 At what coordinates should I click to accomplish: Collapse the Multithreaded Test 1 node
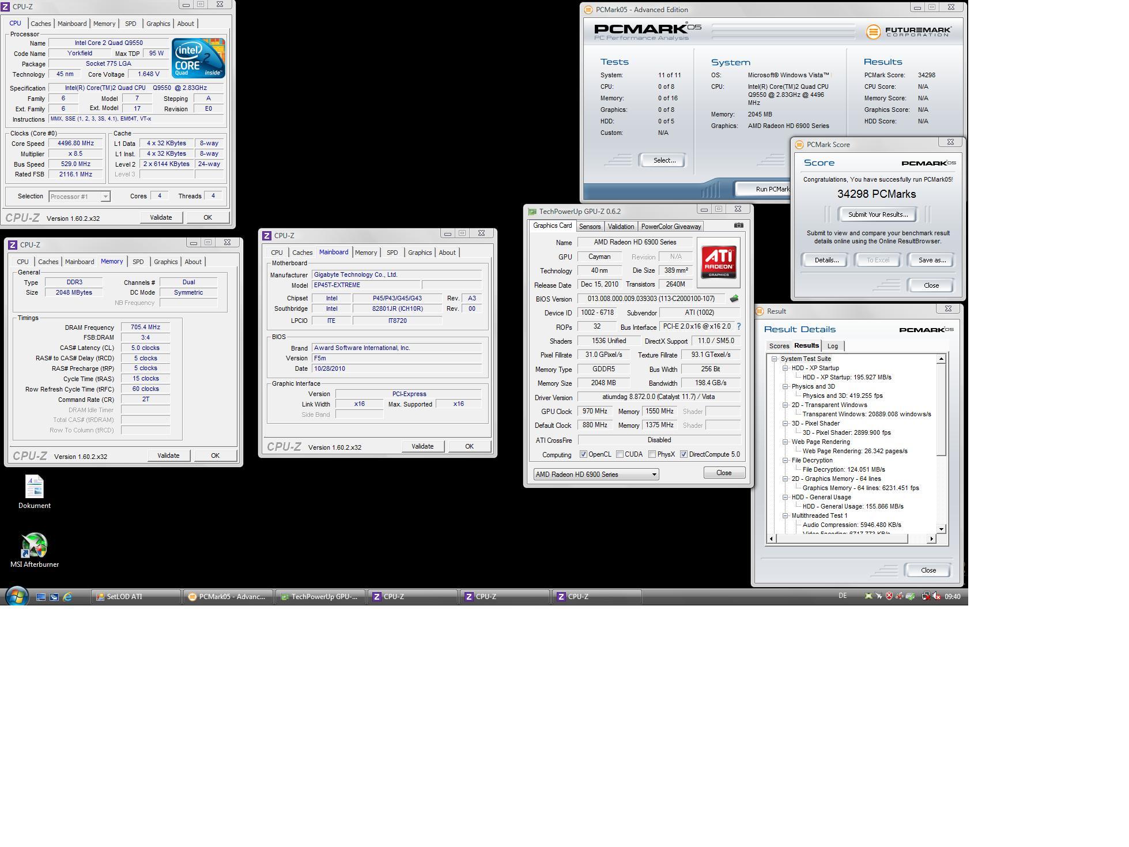click(x=786, y=515)
